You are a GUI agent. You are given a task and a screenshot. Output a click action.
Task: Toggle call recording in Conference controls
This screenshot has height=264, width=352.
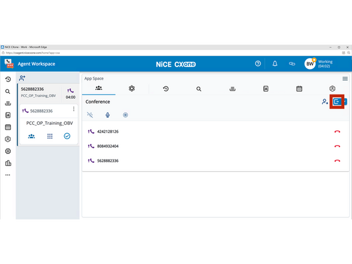coord(125,115)
